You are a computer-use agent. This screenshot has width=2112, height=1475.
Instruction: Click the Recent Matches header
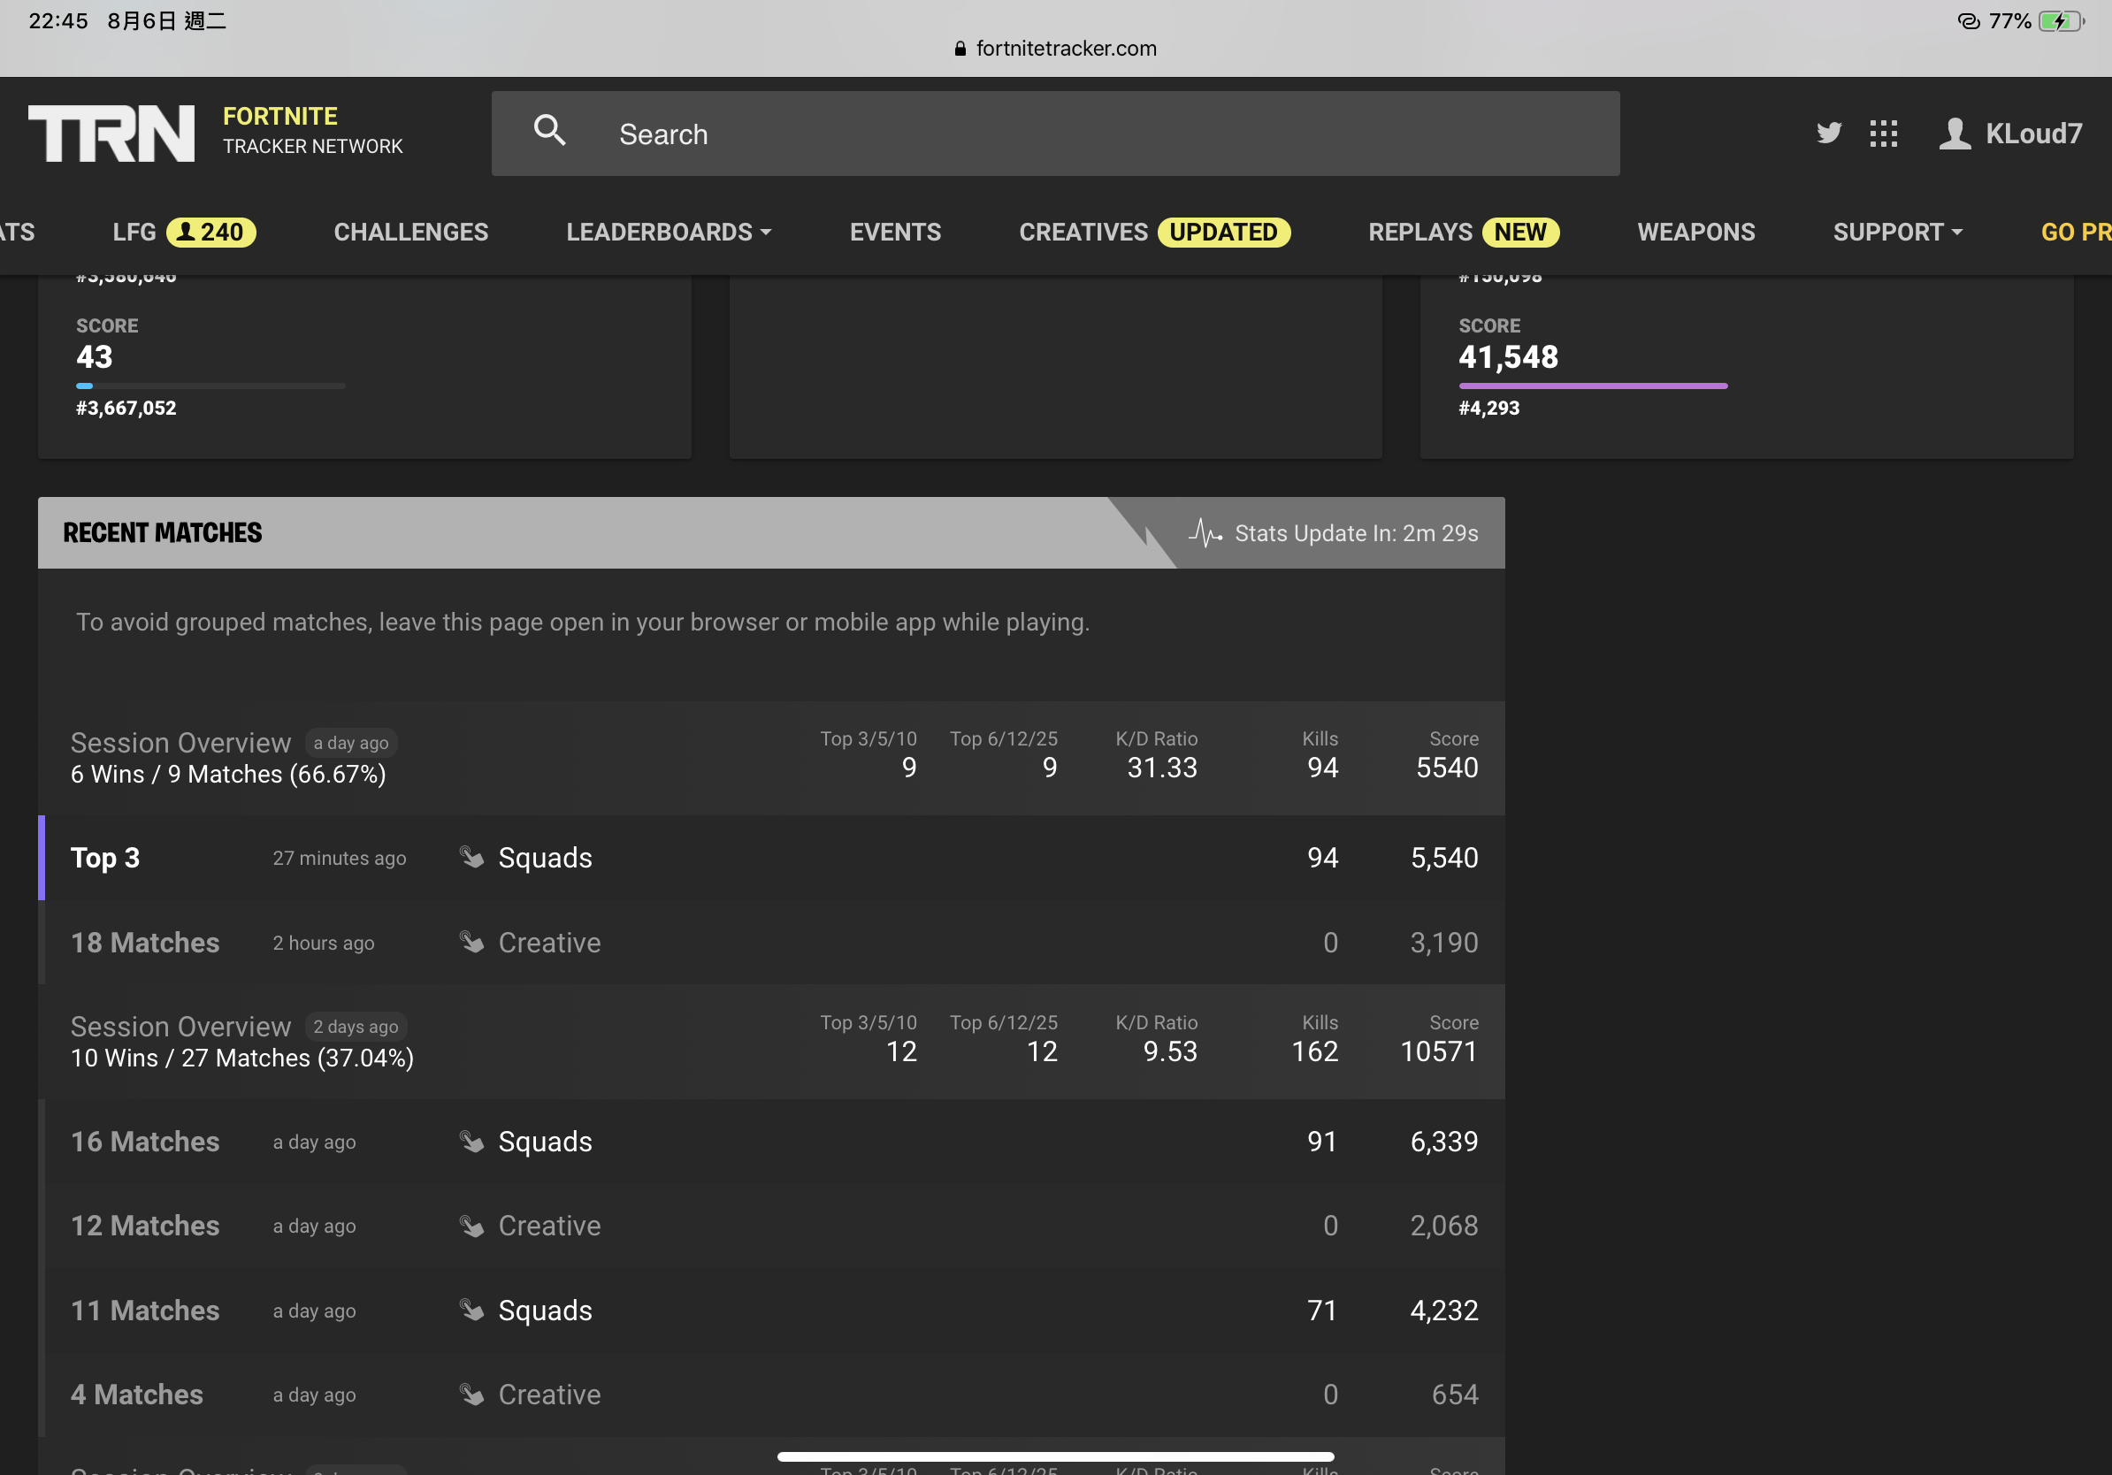pos(162,532)
